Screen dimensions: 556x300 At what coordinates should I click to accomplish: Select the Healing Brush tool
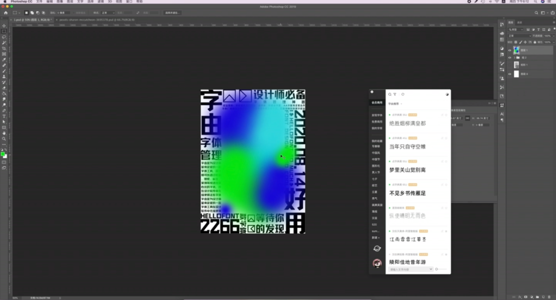click(x=4, y=65)
